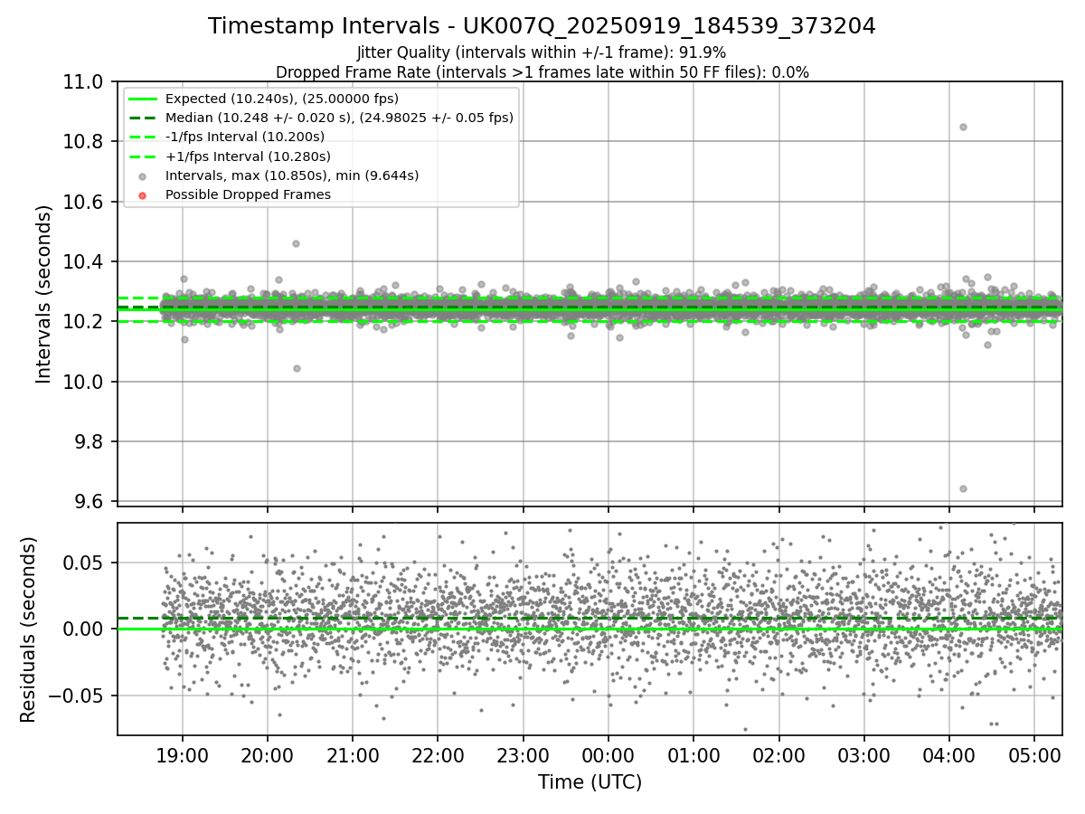Click the Time (UTC) x-axis label
Viewport: 1085px width, 814px height.
(590, 782)
